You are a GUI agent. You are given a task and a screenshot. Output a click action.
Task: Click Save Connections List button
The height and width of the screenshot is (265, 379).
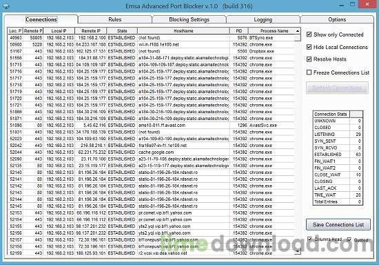[x=338, y=225]
